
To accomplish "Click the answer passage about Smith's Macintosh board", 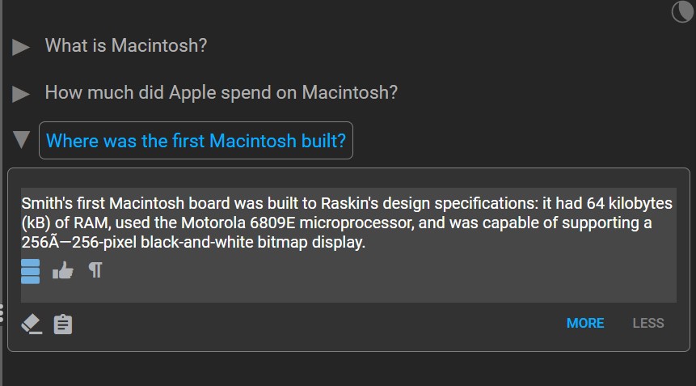I will click(348, 223).
